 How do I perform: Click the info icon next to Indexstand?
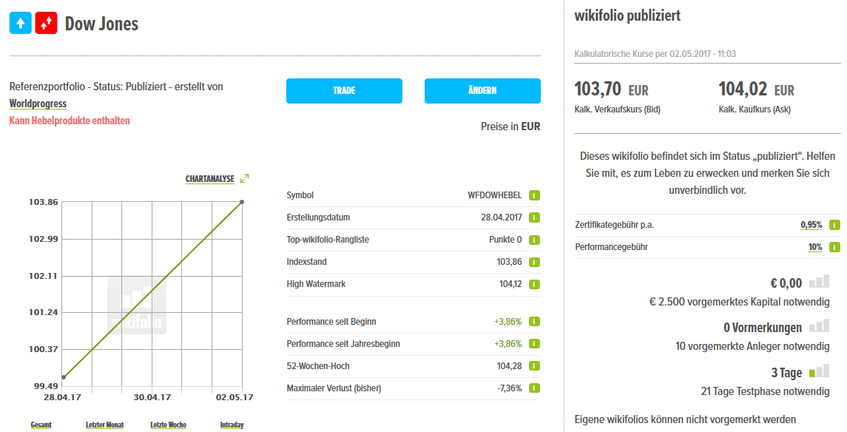click(533, 262)
